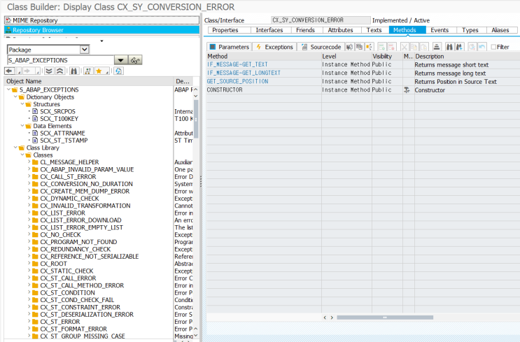Click the back navigation arrow icon
This screenshot has width=520, height=342.
[10, 71]
